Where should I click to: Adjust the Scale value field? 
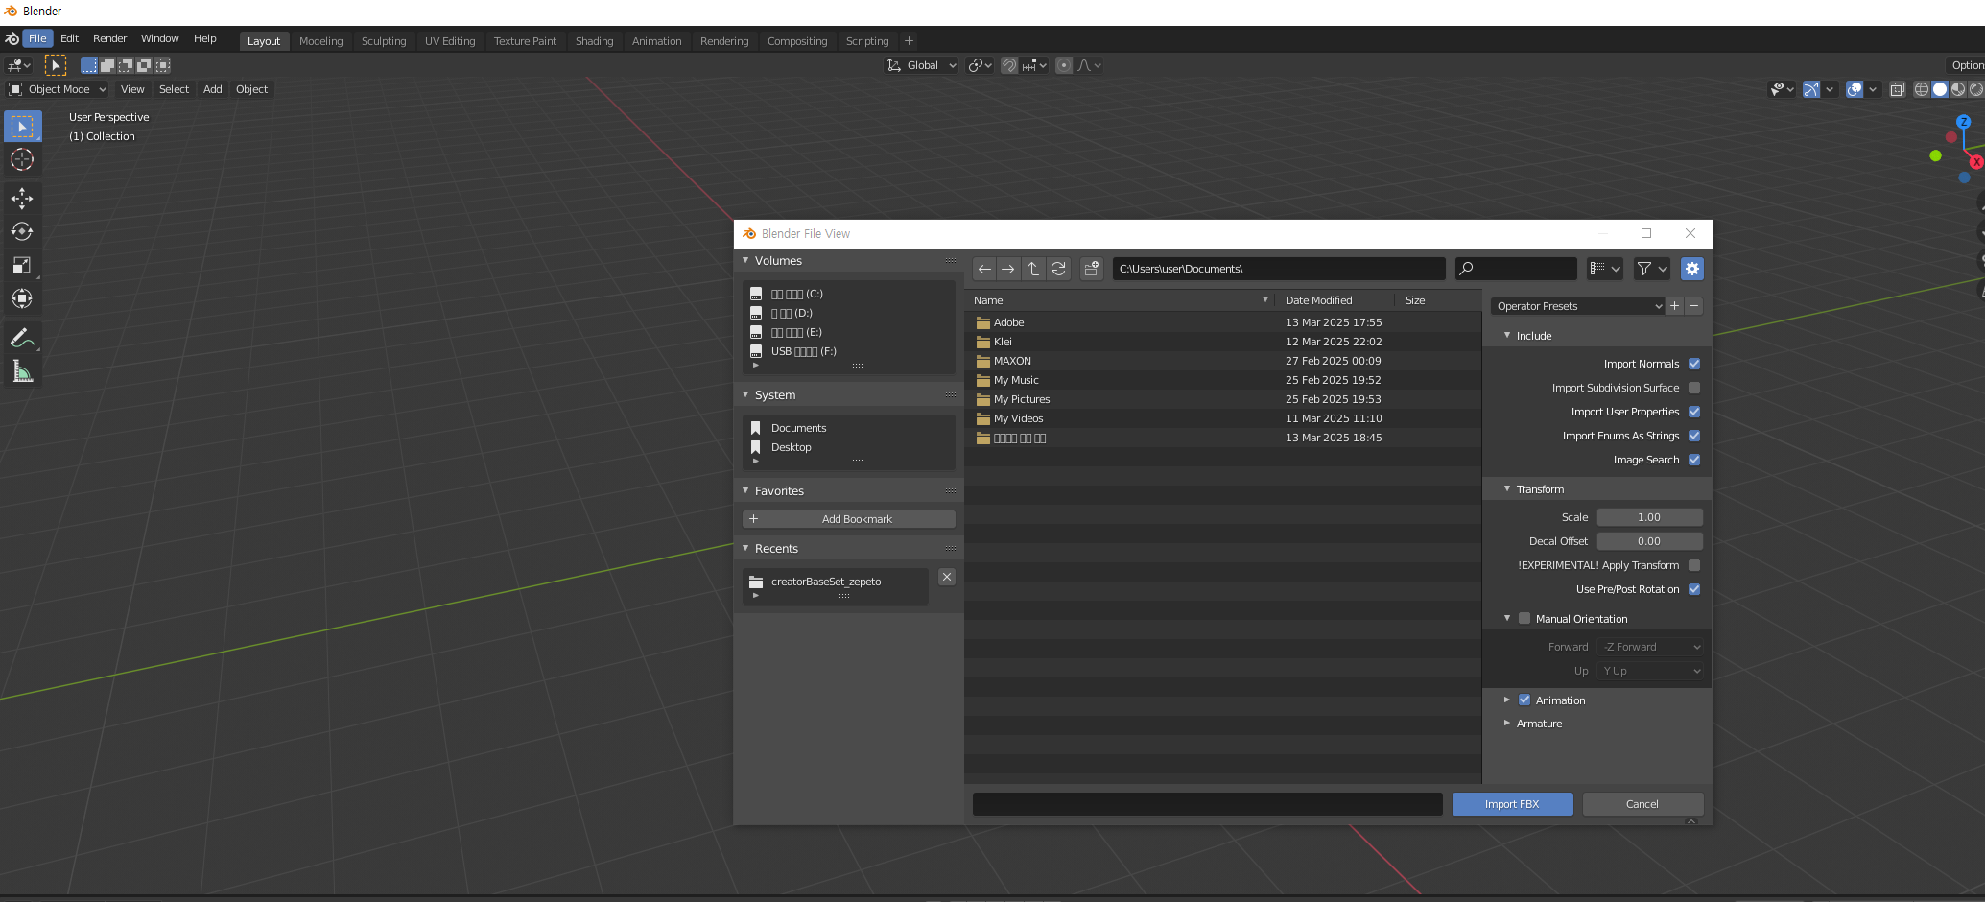point(1650,517)
